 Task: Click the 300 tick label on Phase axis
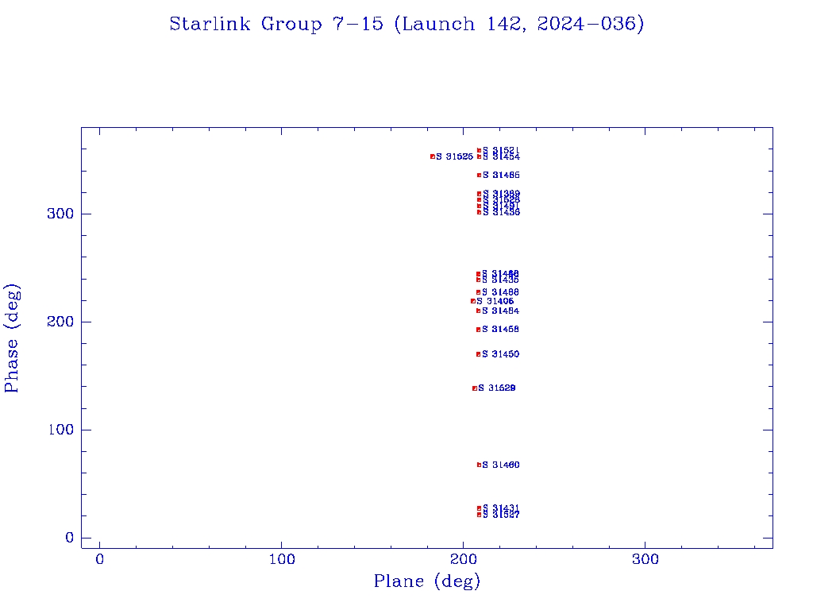pyautogui.click(x=60, y=214)
